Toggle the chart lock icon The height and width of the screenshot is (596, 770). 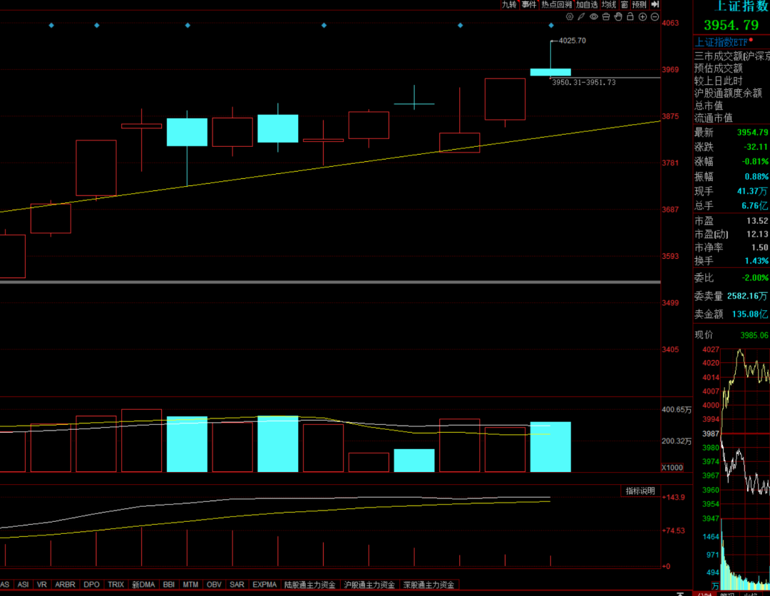click(x=630, y=16)
